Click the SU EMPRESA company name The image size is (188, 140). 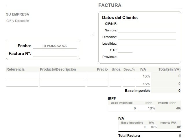18,14
